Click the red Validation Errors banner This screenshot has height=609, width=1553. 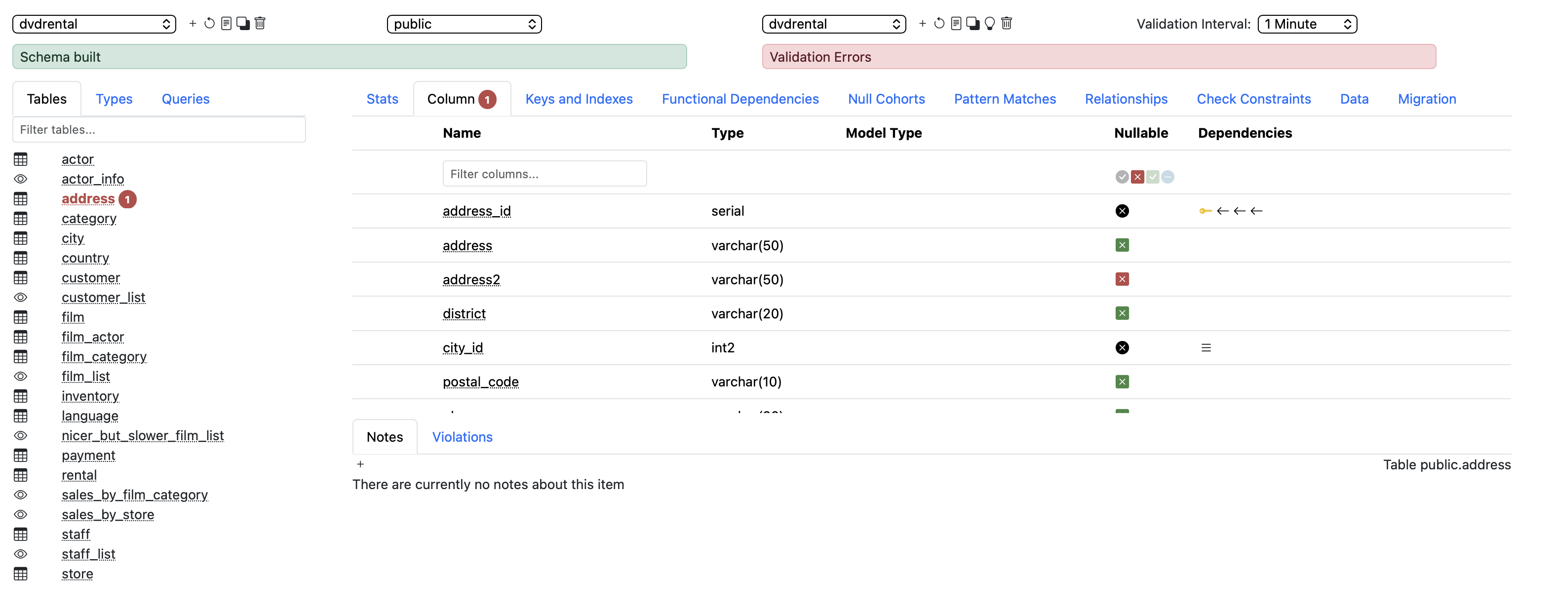(x=1098, y=56)
